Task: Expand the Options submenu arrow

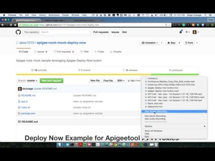Action: pyautogui.click(x=205, y=126)
